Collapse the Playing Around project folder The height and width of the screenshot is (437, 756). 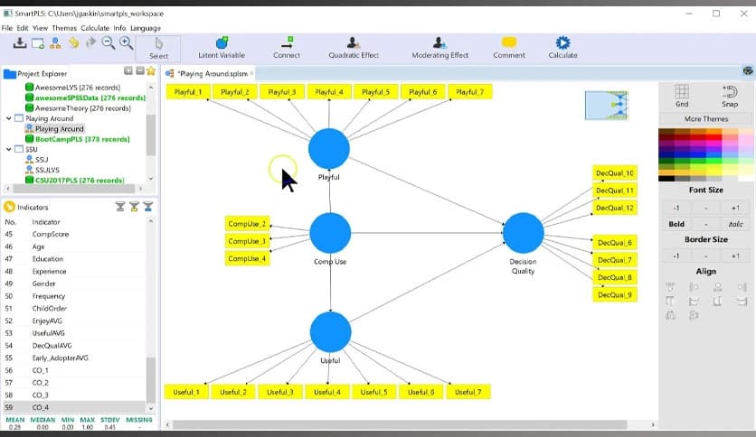[9, 118]
